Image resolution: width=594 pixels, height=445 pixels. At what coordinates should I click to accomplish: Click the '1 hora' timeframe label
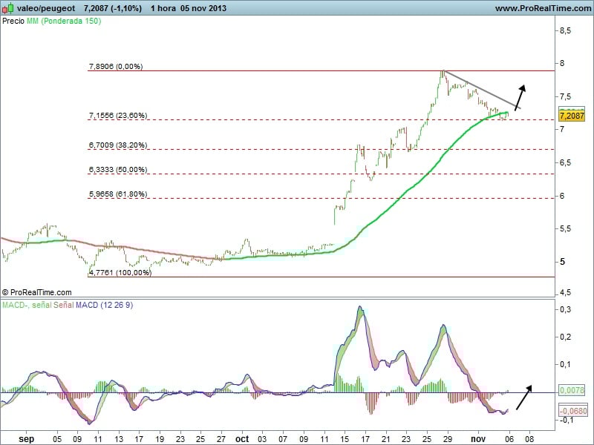pos(163,8)
